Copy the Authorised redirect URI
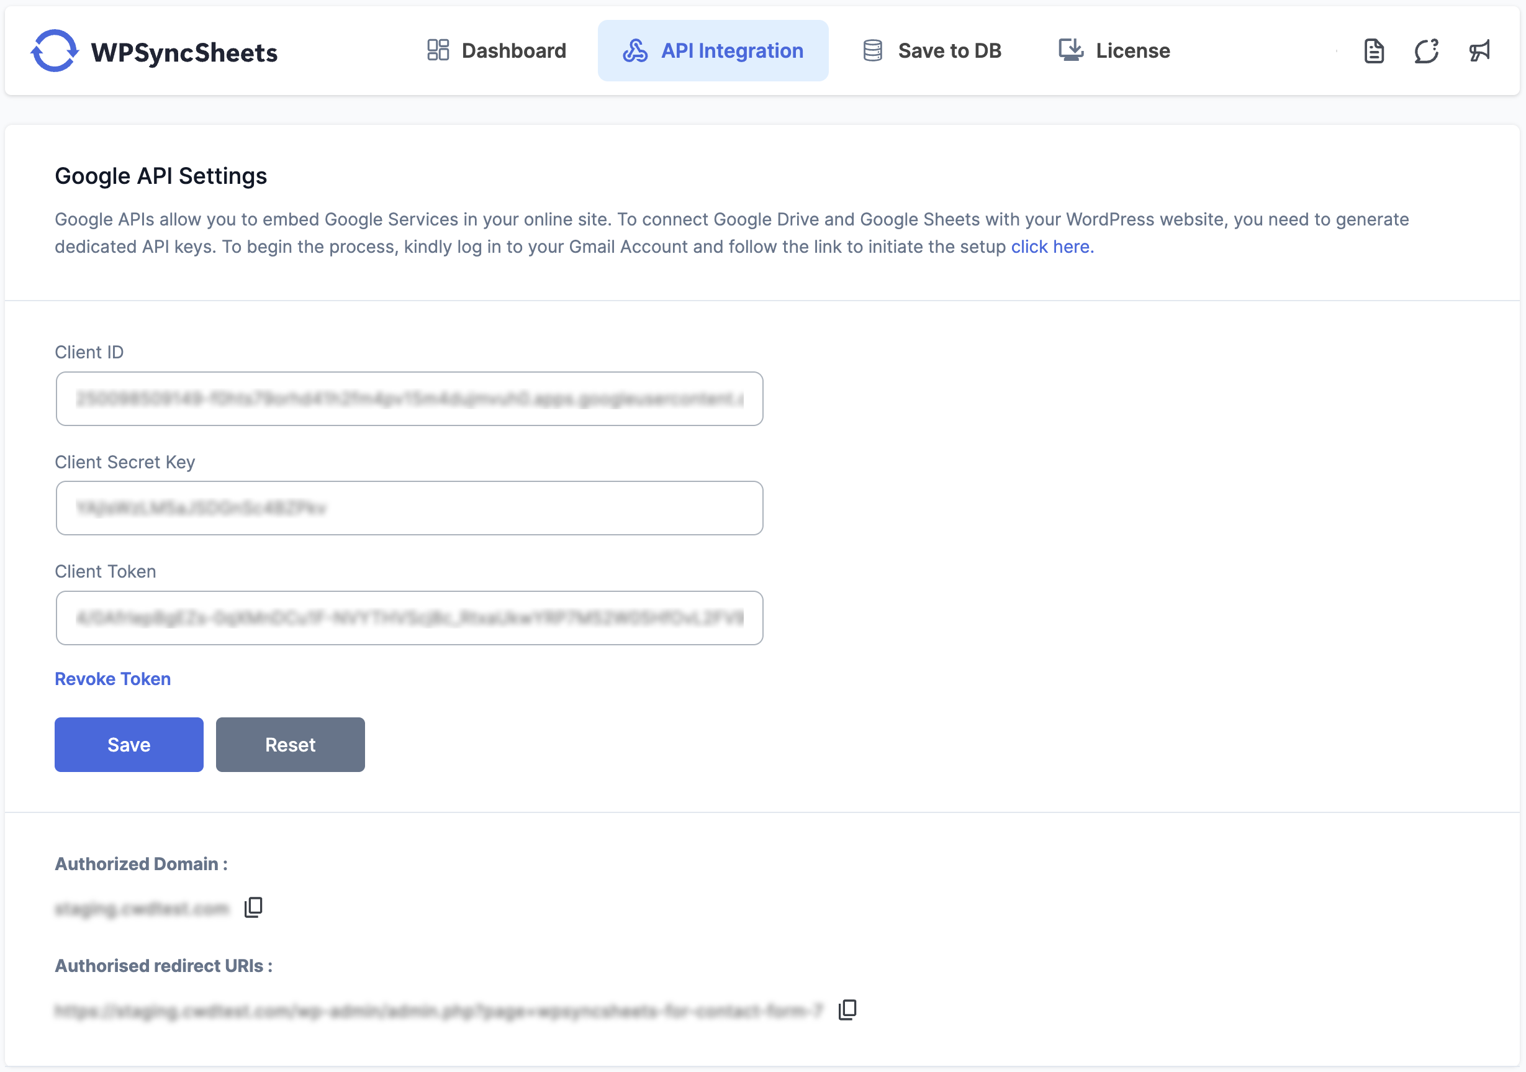Viewport: 1526px width, 1072px height. tap(847, 1009)
